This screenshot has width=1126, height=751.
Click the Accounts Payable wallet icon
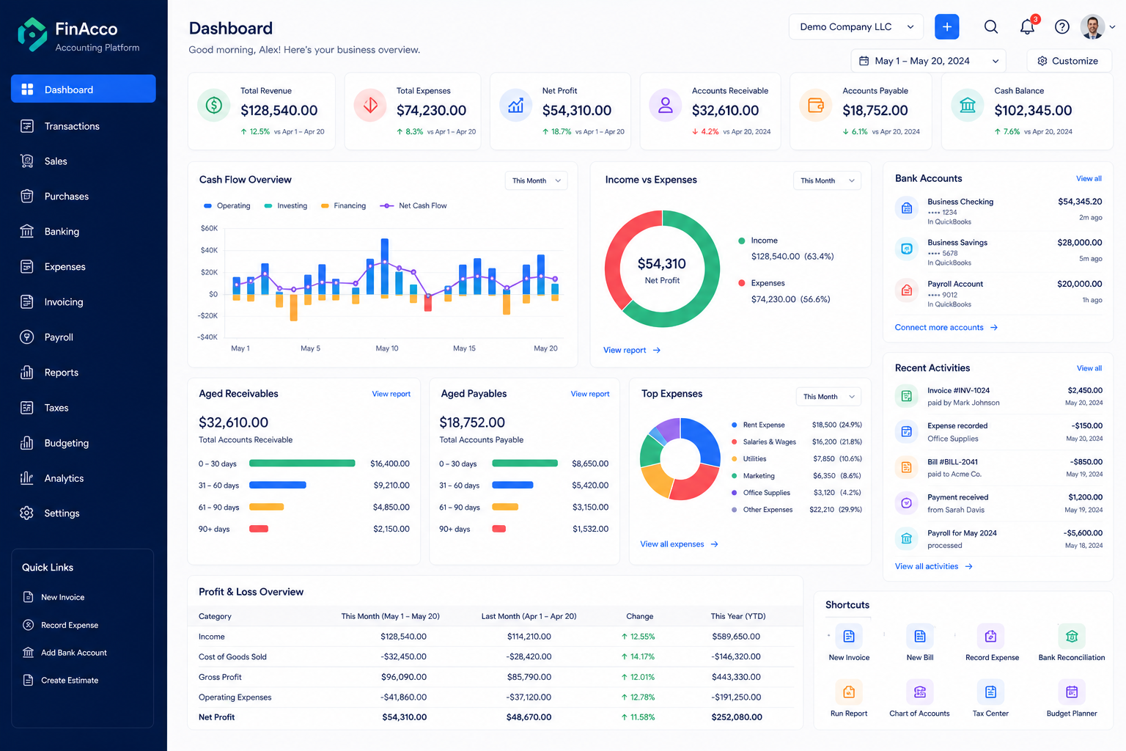coord(816,106)
